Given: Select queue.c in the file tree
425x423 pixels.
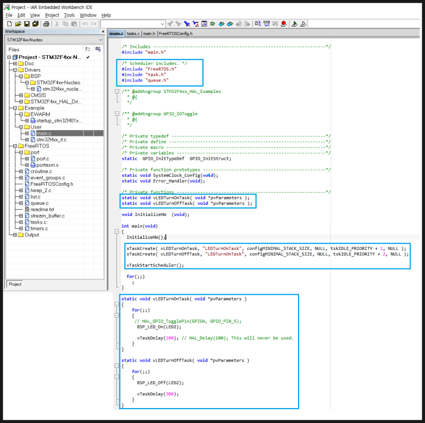Looking at the screenshot, I should [x=39, y=203].
